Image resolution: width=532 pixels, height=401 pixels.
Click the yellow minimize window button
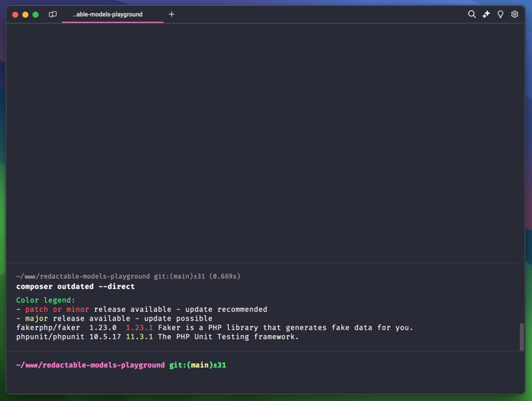pyautogui.click(x=25, y=14)
